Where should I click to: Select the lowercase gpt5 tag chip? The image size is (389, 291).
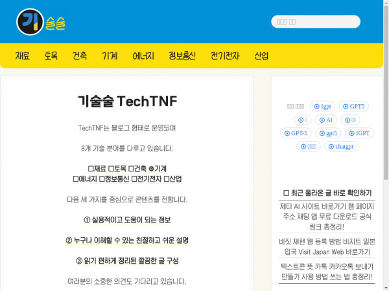pos(328,133)
